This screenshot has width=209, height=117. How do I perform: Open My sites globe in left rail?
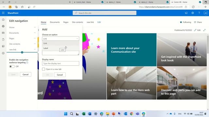[x=3, y=26]
